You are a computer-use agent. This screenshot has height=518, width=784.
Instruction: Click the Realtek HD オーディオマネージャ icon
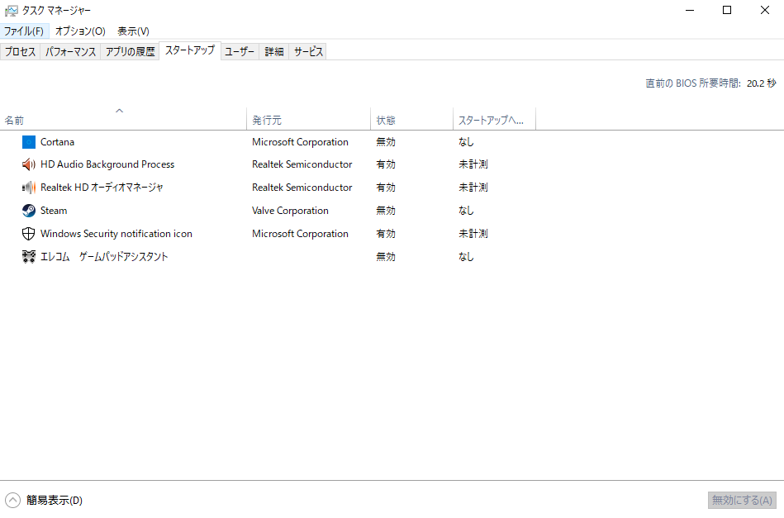(29, 188)
